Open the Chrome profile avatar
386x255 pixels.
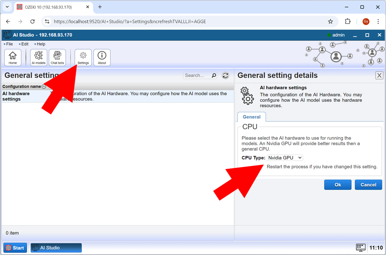(x=366, y=22)
